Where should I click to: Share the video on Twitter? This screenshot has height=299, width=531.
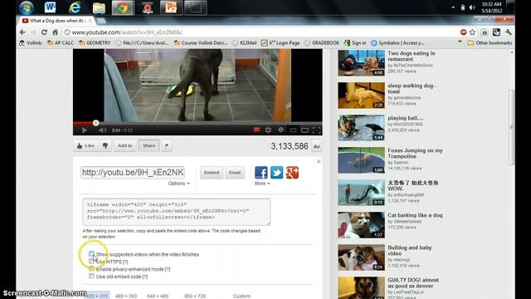coord(276,173)
